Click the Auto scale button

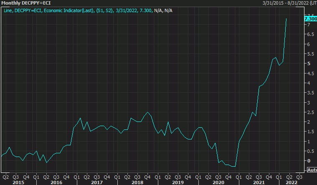[x=312, y=170]
